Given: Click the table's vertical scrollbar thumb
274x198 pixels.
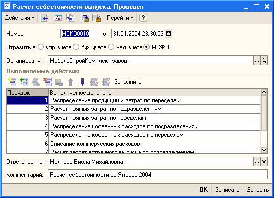Looking at the screenshot, I should point(264,113).
